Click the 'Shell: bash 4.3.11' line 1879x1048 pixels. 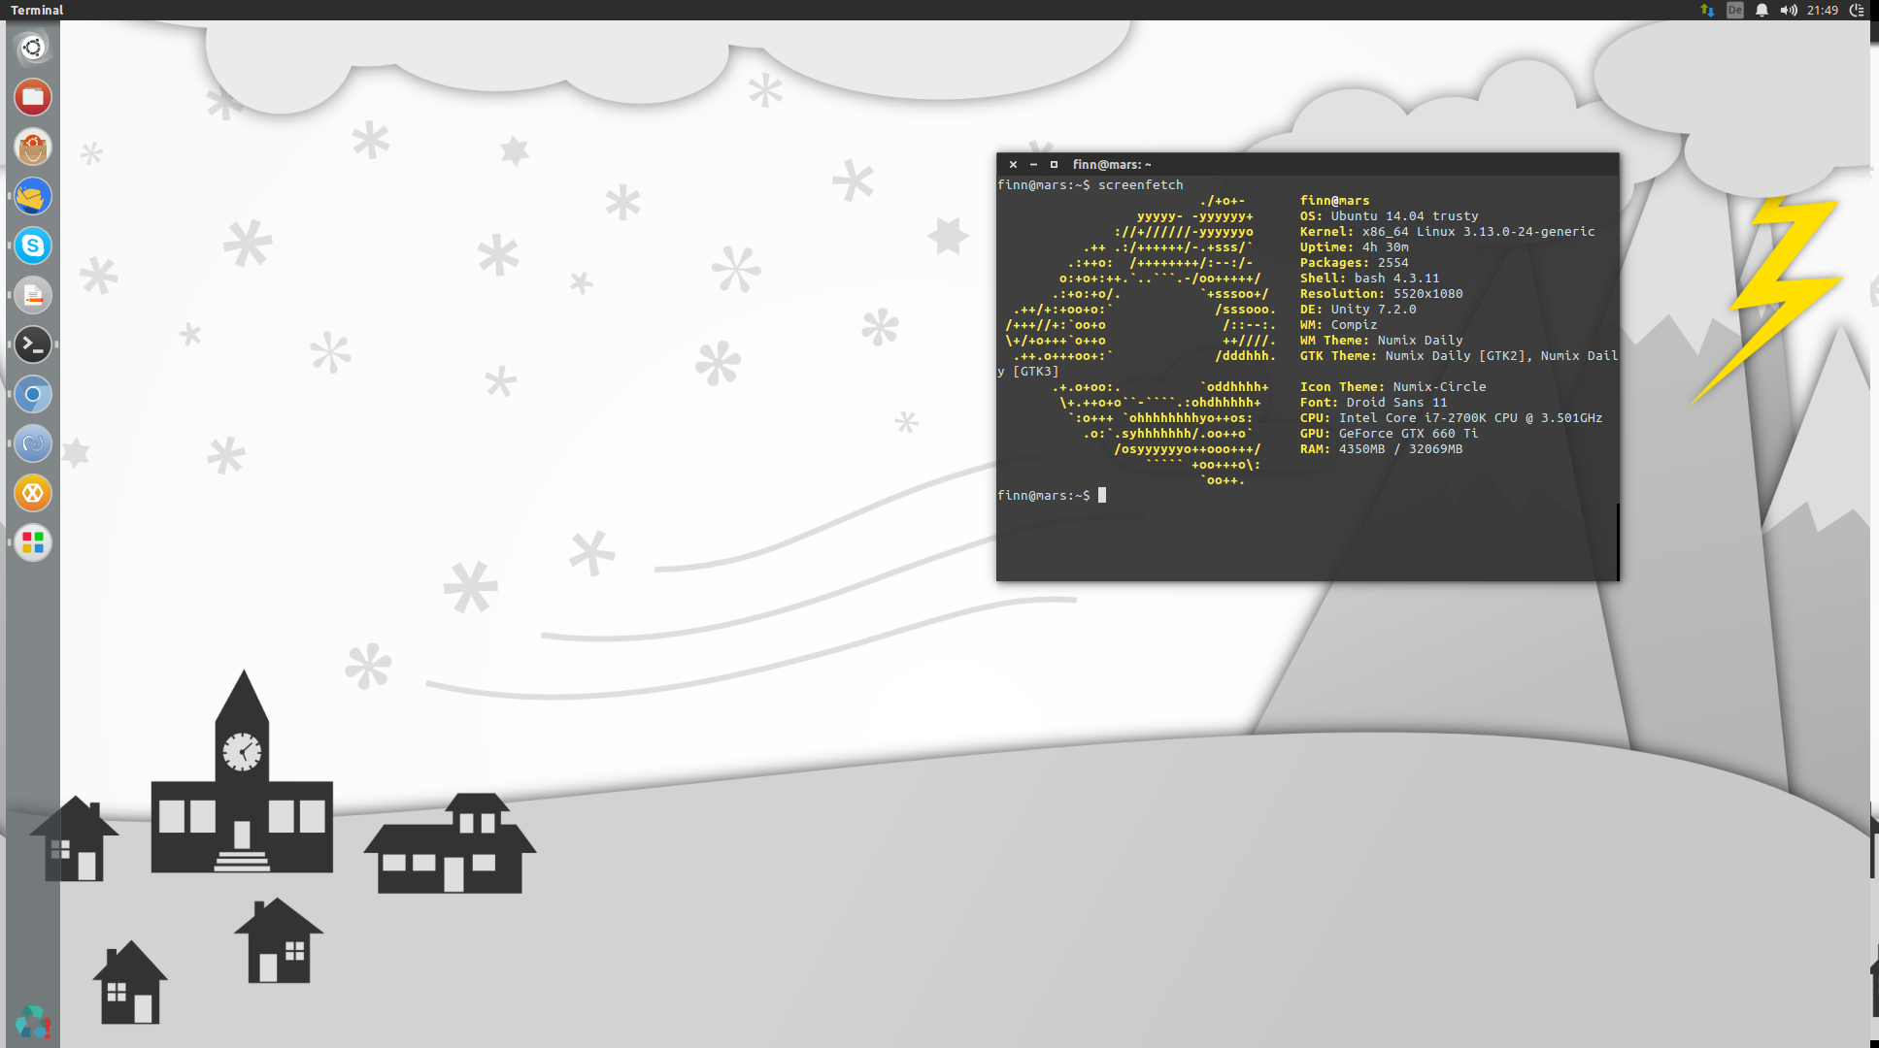point(1369,278)
